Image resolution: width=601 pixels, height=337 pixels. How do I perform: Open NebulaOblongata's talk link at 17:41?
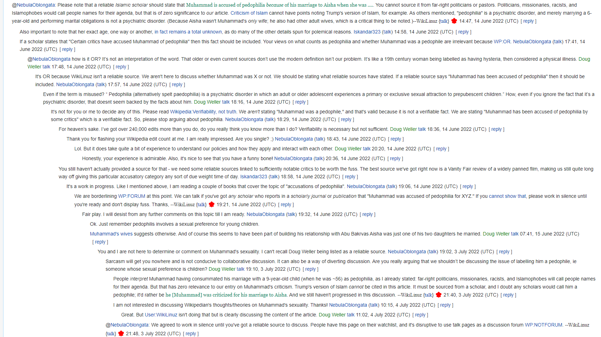click(x=558, y=42)
